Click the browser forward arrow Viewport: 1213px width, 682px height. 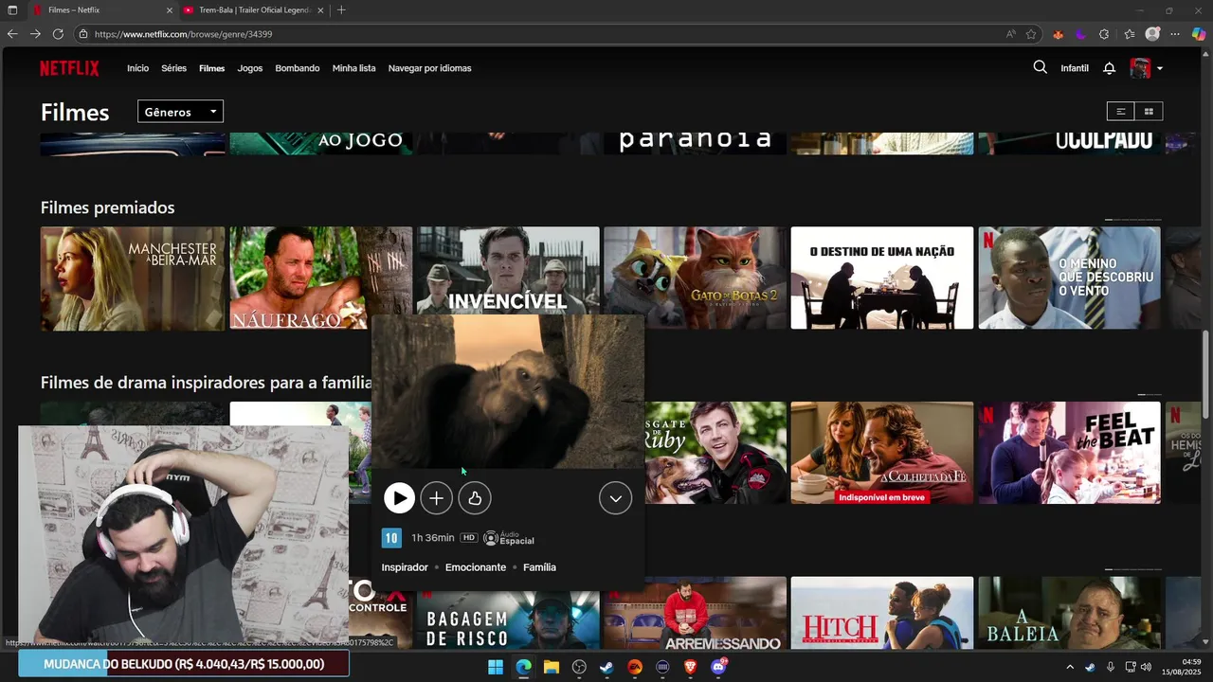tap(35, 34)
